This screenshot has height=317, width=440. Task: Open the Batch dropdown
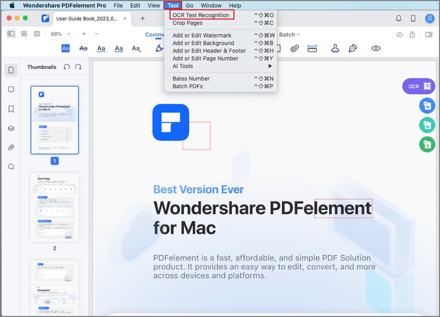290,35
